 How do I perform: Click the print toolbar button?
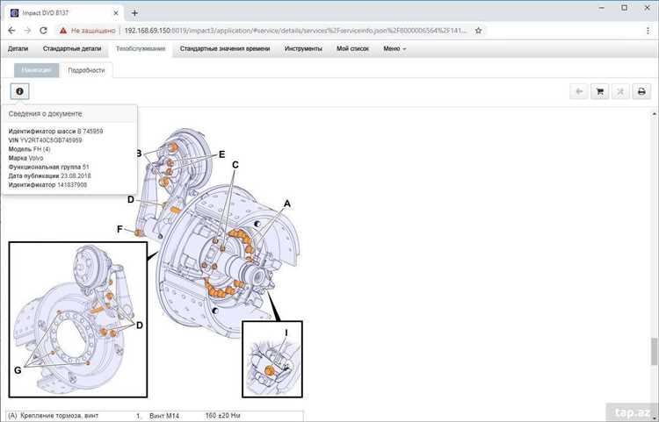[641, 91]
